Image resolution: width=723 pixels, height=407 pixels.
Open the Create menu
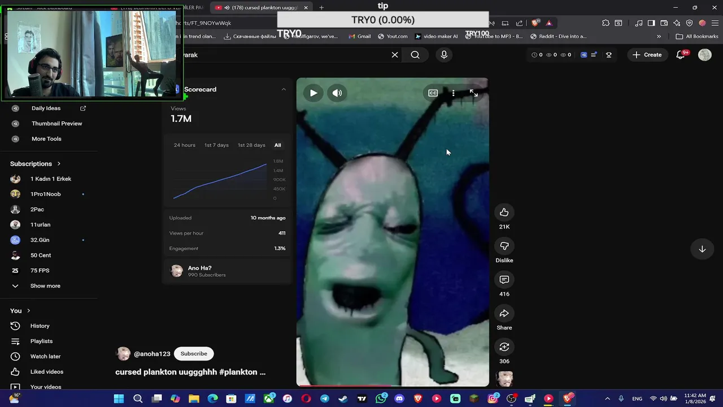point(647,55)
